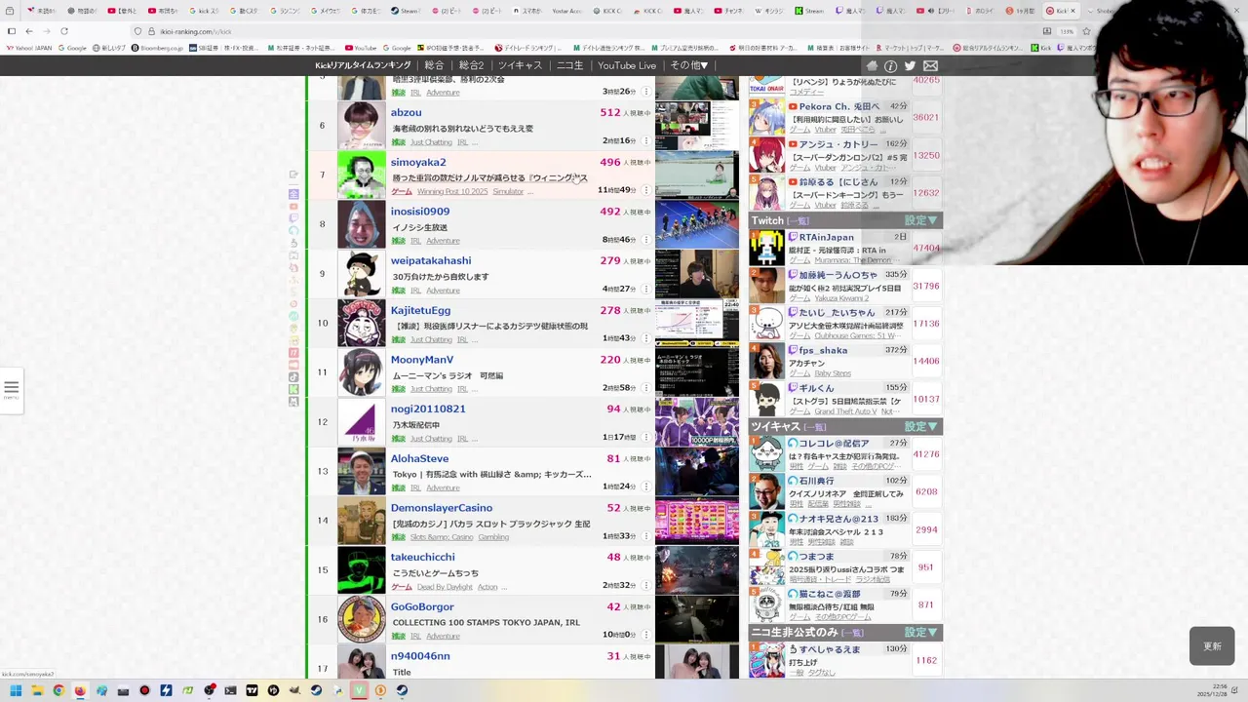Image resolution: width=1248 pixels, height=702 pixels.
Task: Open weipatakahashi channel link
Action: tap(431, 261)
